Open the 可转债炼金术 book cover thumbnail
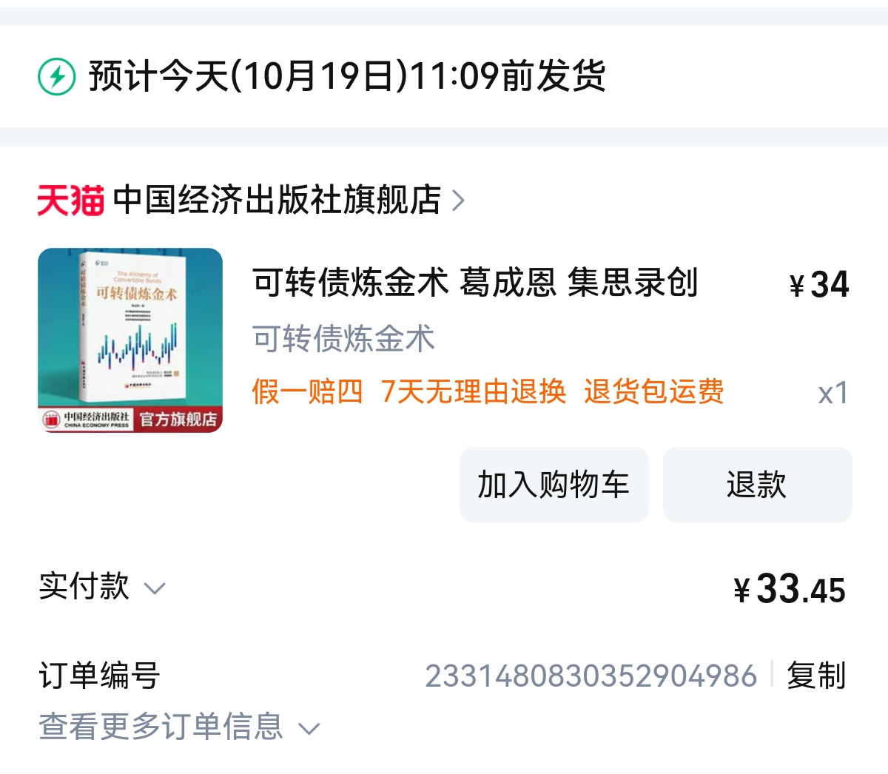 tap(130, 340)
